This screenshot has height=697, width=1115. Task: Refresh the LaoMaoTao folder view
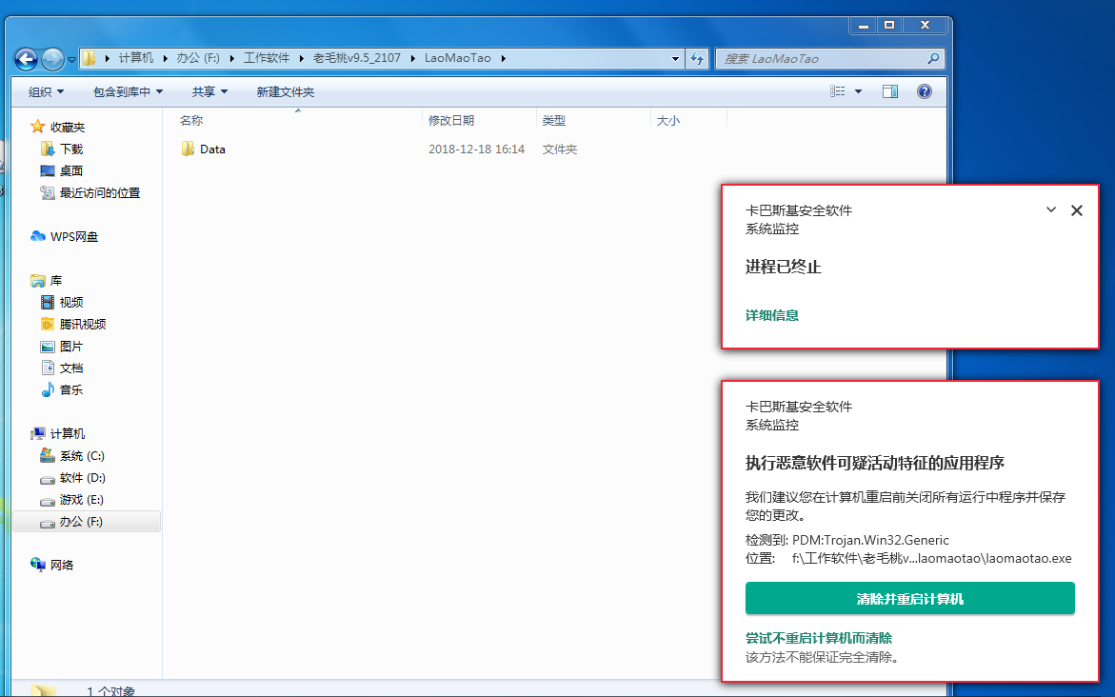tap(698, 59)
